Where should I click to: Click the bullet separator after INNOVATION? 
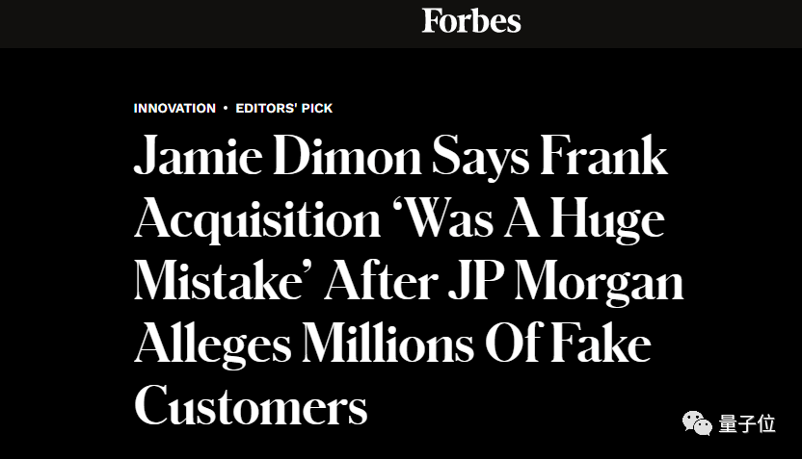point(226,108)
